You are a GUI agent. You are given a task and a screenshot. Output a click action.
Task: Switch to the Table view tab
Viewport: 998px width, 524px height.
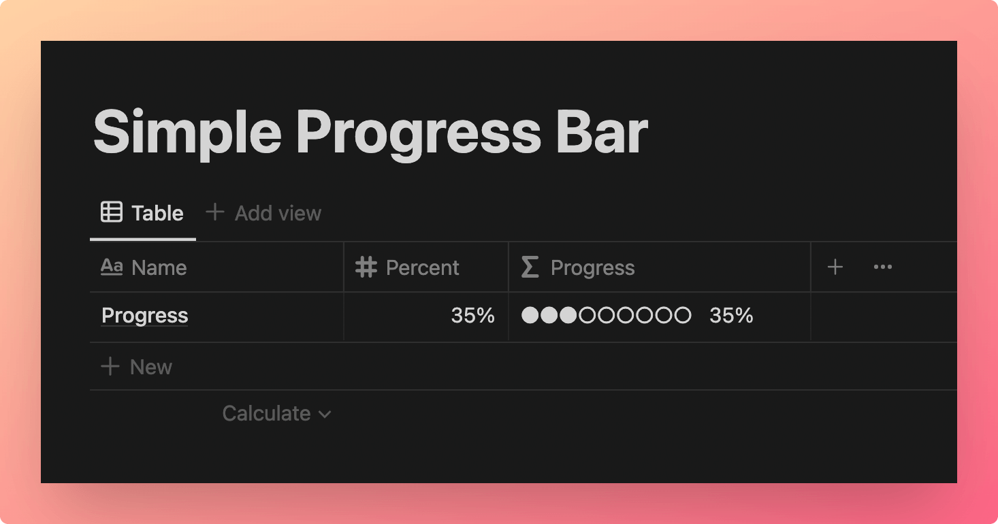[143, 213]
